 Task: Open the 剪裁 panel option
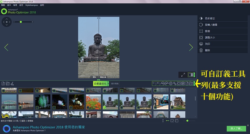pyautogui.click(x=222, y=31)
